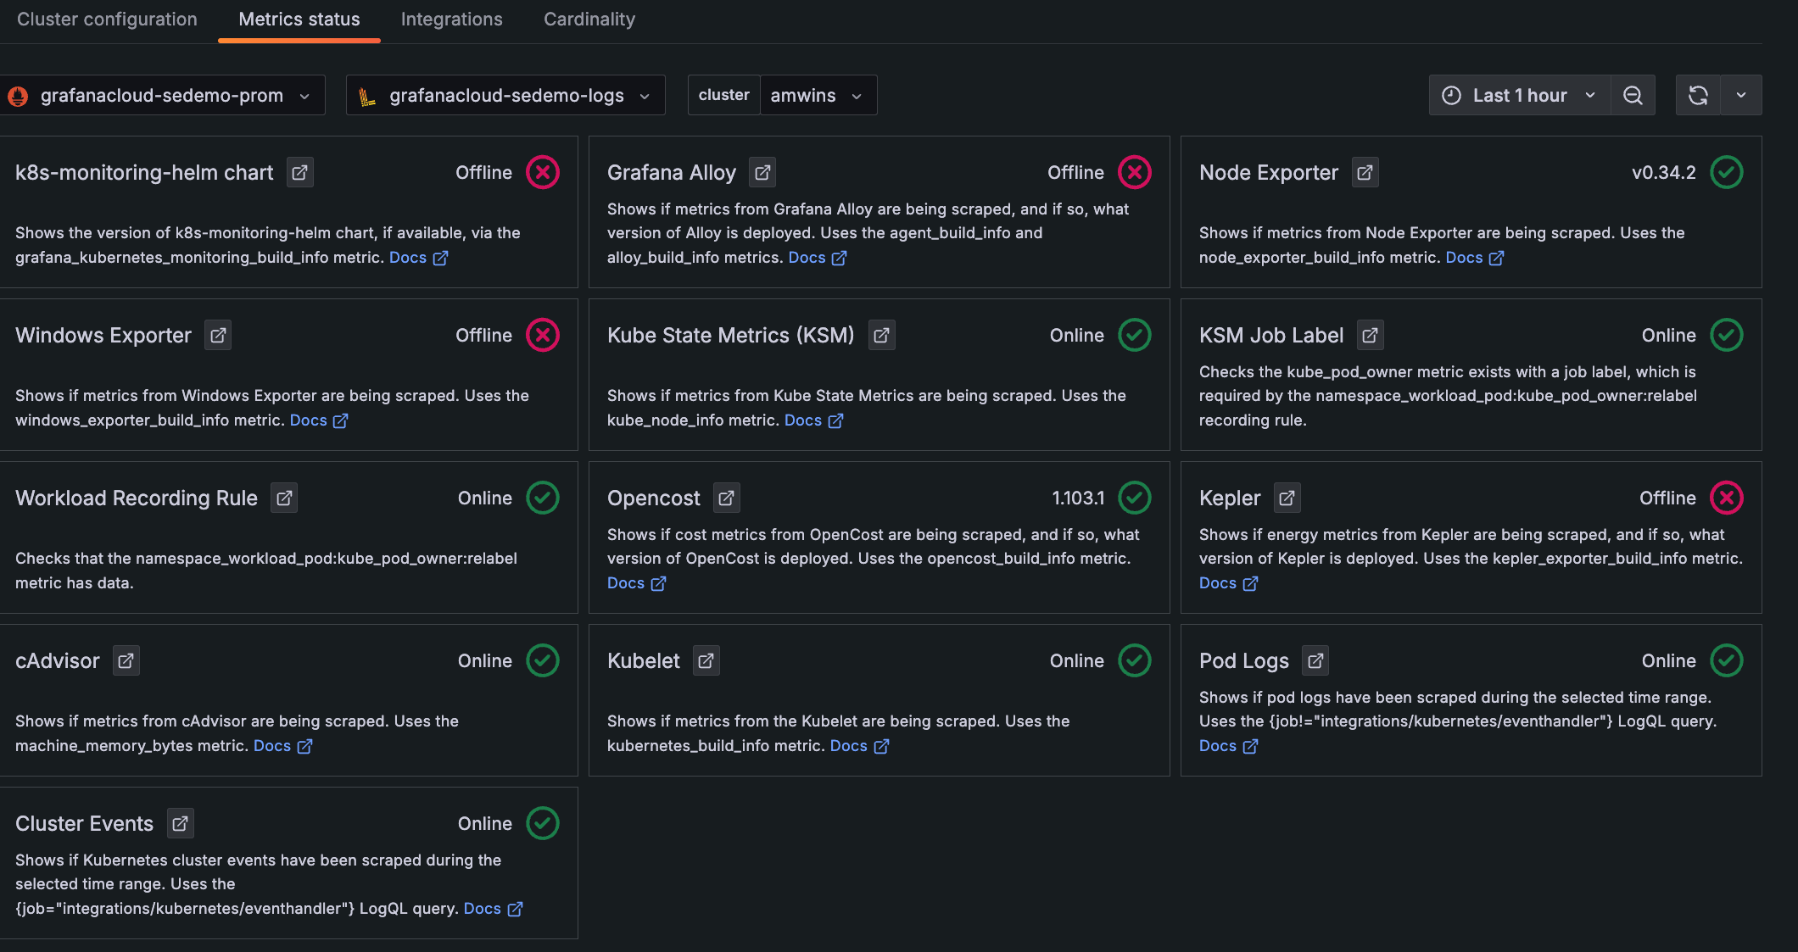This screenshot has height=952, width=1798.
Task: Open the cluster amwins selector dropdown
Action: coord(817,95)
